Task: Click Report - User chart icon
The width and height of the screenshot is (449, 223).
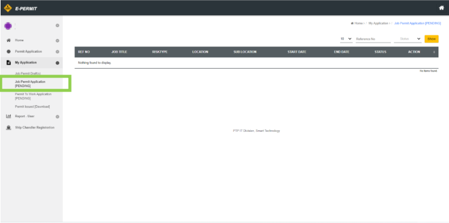Action: tap(8, 116)
